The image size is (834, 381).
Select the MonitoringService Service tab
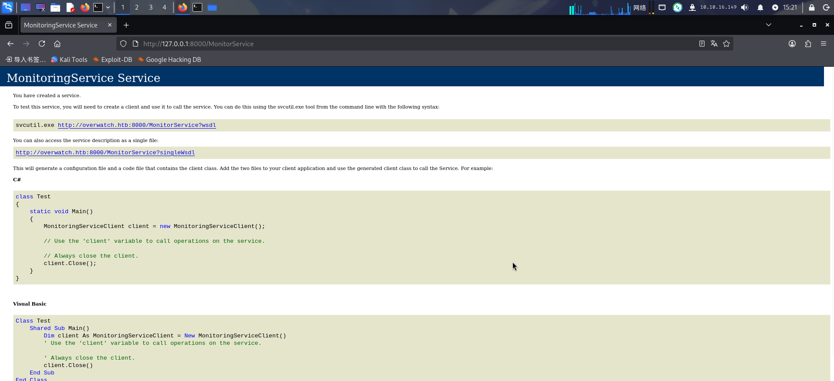(x=68, y=25)
